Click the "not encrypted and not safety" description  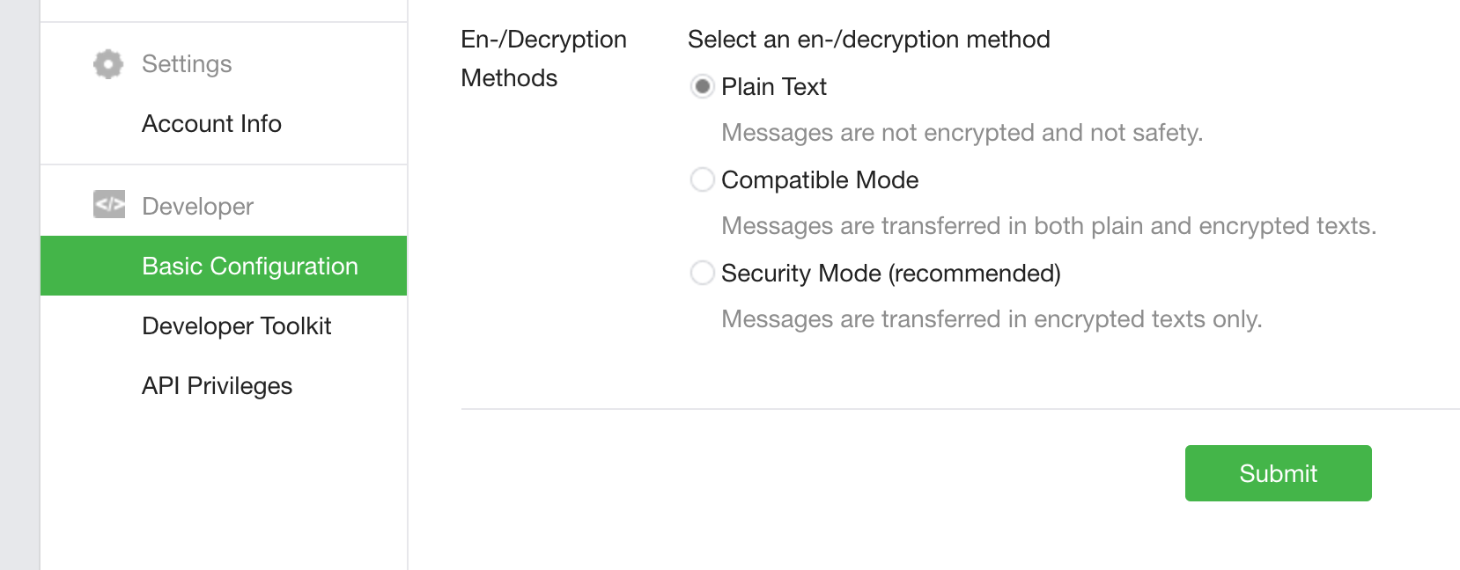(962, 133)
